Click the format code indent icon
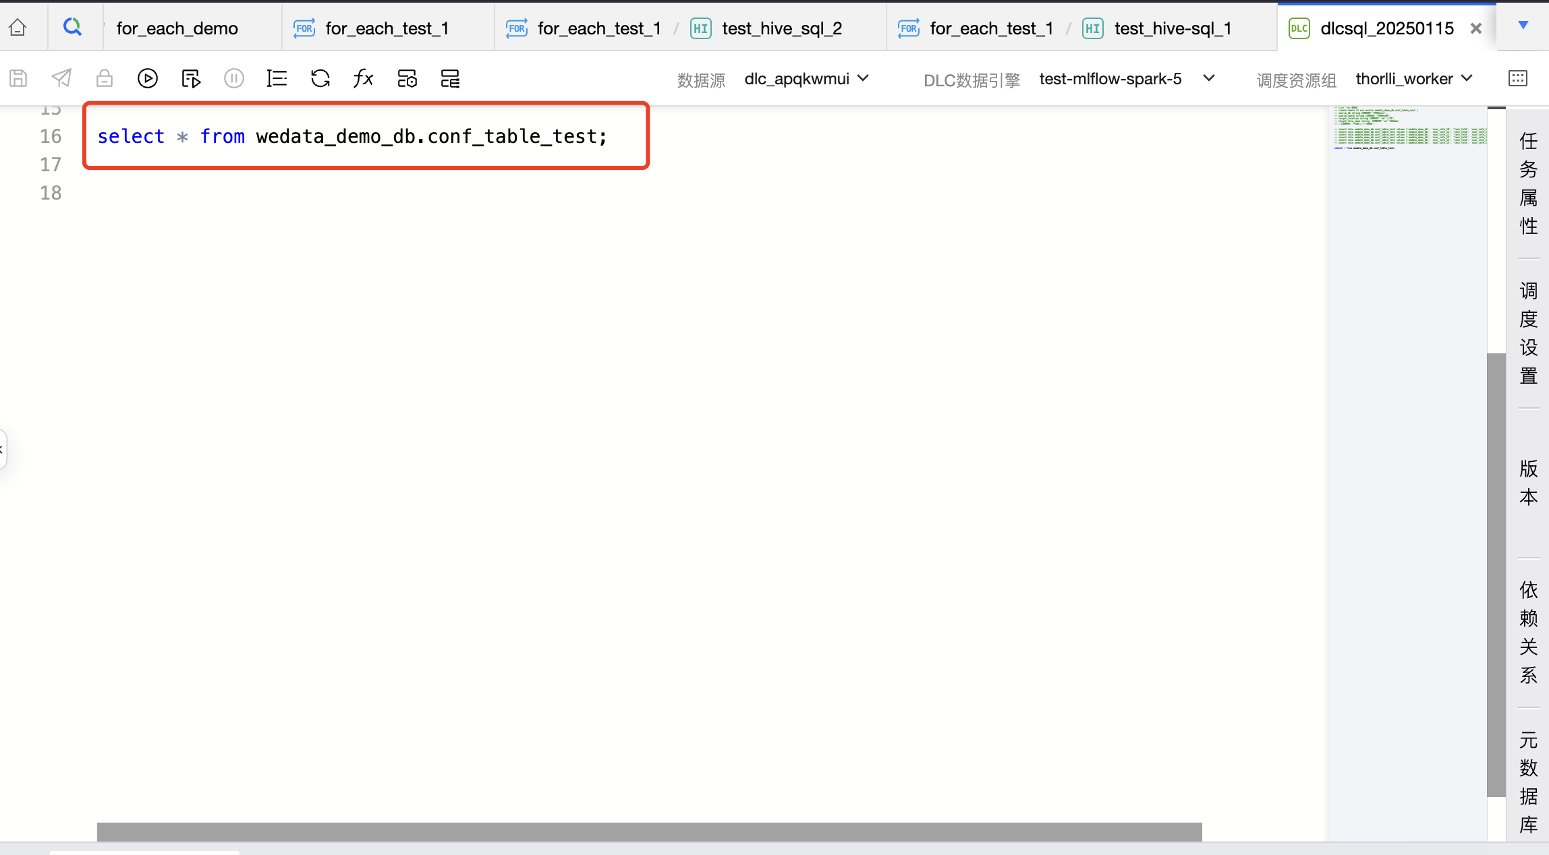 (277, 79)
